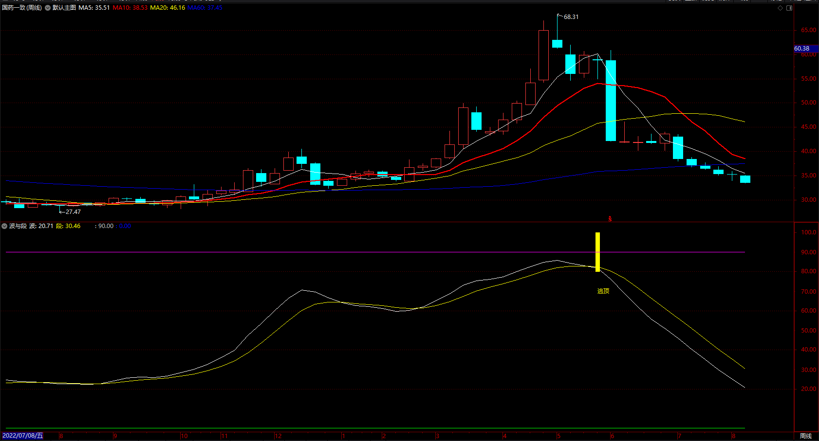Click the 27.47 low price label
Image resolution: width=819 pixels, height=441 pixels.
click(74, 212)
